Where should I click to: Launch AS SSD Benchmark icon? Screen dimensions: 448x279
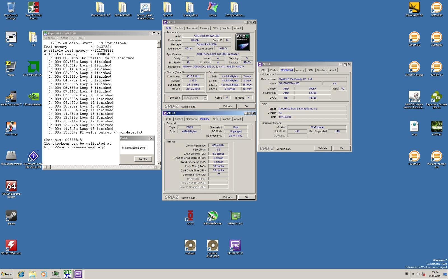(11, 158)
